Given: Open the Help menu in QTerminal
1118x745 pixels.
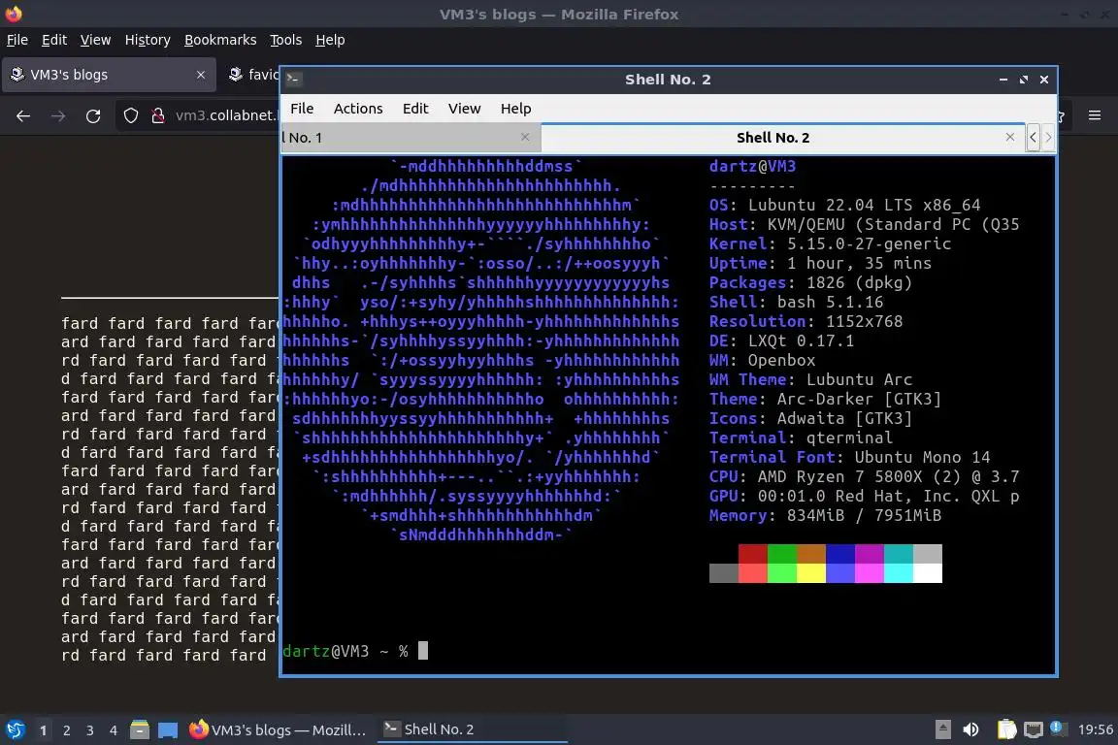Looking at the screenshot, I should [x=515, y=109].
